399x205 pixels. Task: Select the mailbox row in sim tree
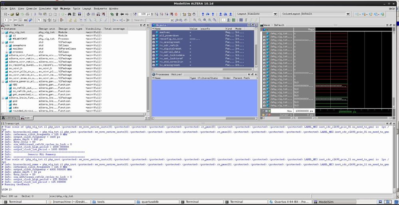(x=18, y=49)
